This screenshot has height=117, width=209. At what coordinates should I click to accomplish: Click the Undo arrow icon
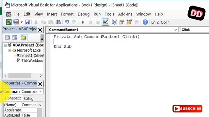point(67,22)
